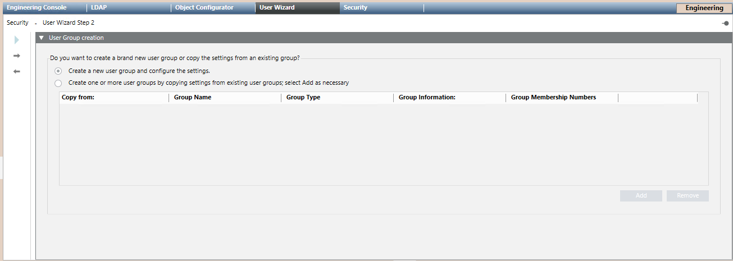
Task: Go to the Object Configurator tab
Action: tap(204, 8)
